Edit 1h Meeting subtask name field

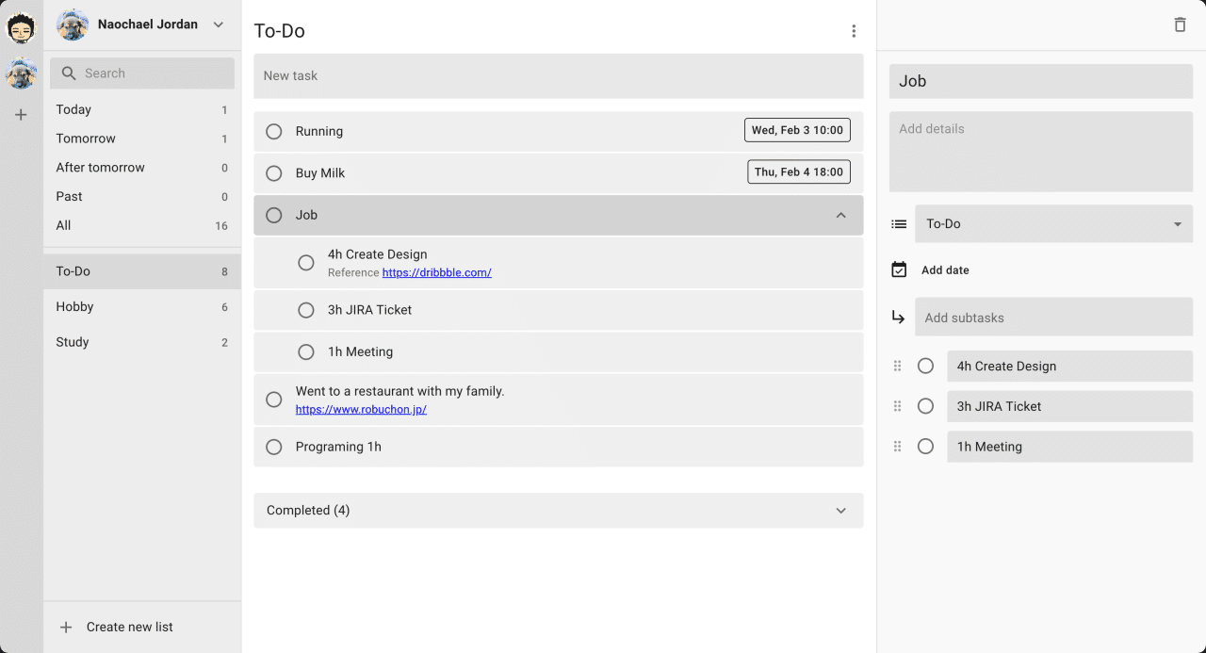point(1070,447)
